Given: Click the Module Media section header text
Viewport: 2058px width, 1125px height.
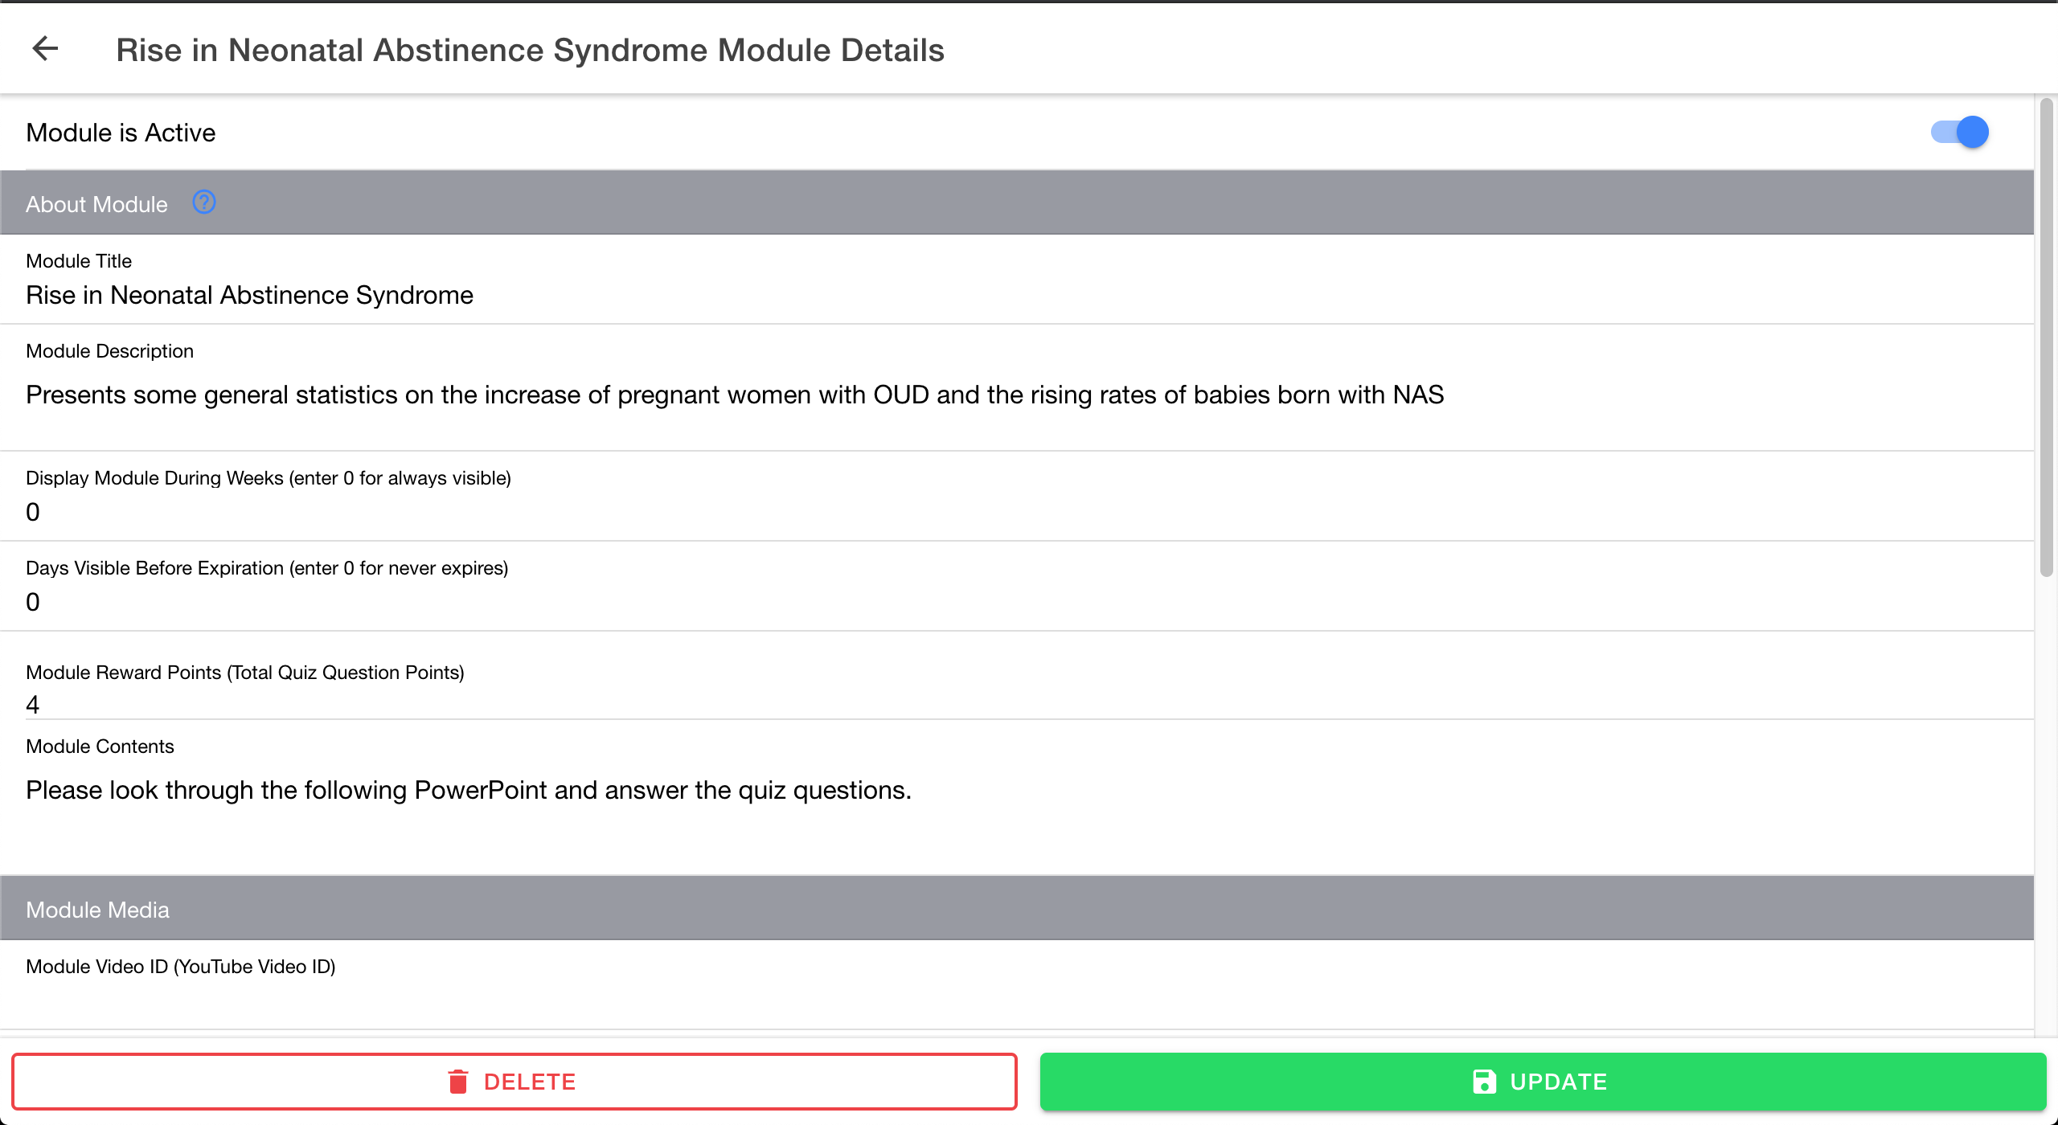Looking at the screenshot, I should click(x=97, y=910).
